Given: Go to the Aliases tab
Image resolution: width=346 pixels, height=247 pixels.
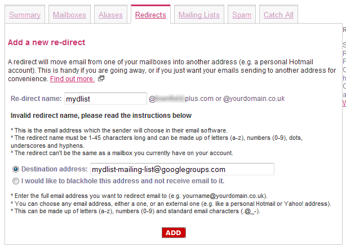Looking at the screenshot, I should (110, 15).
